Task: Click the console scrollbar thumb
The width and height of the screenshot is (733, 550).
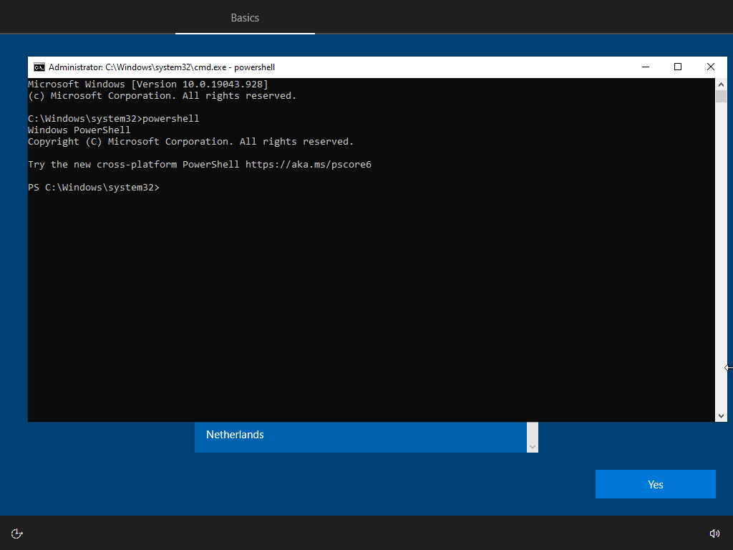Action: click(721, 97)
